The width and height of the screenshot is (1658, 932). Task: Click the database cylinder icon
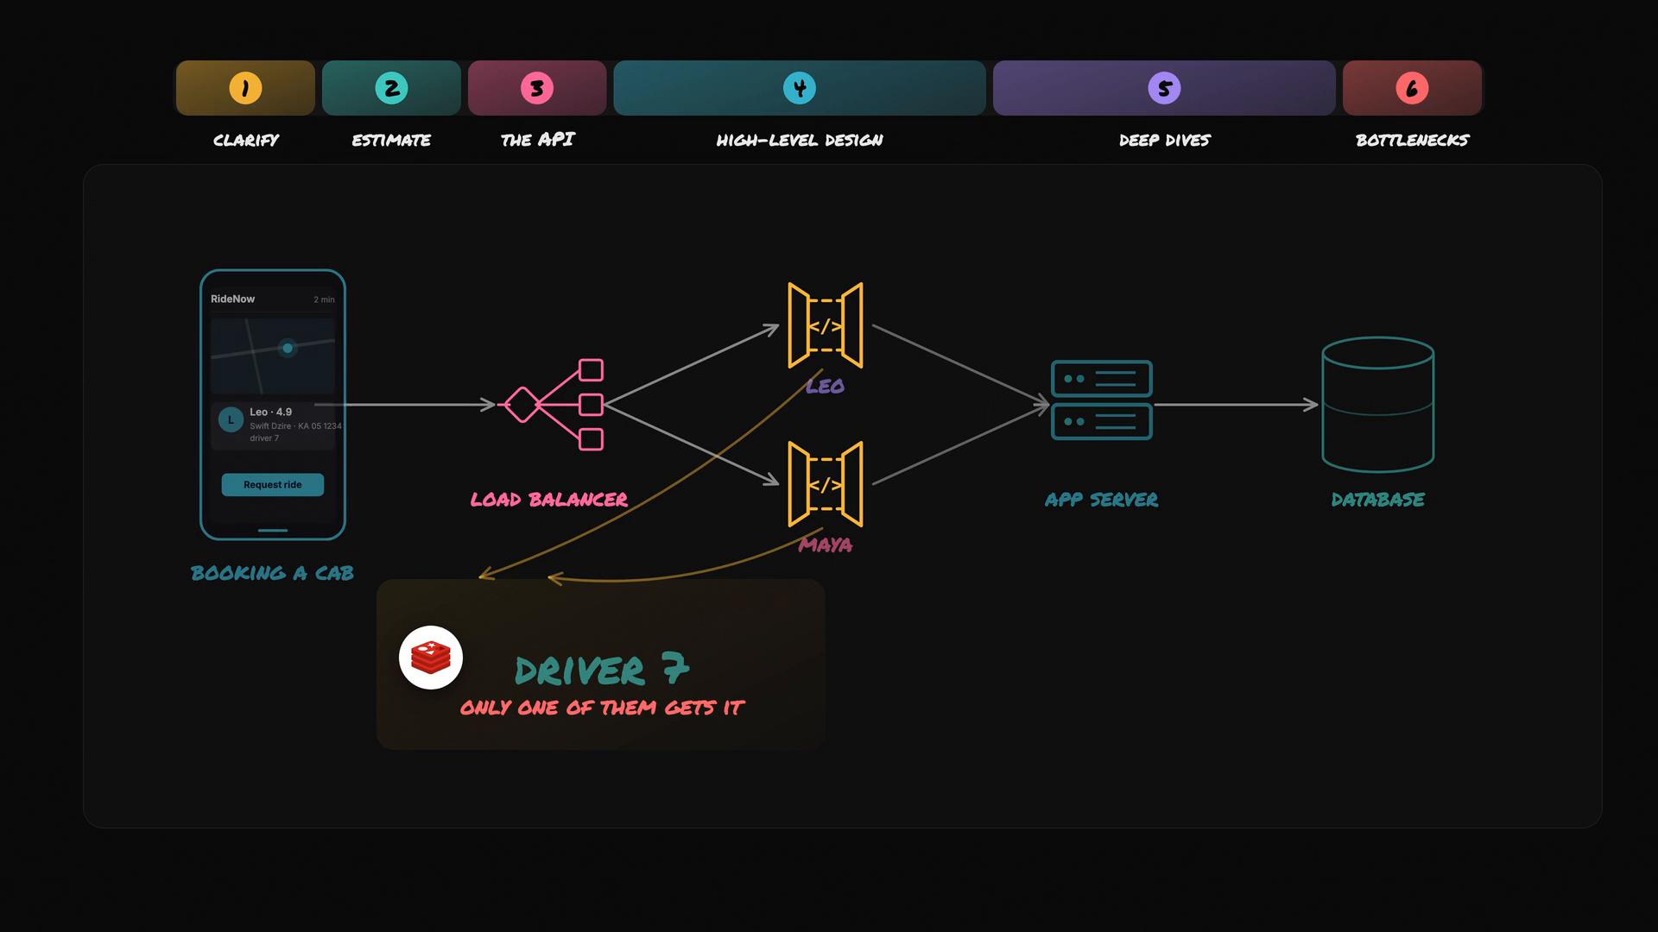pyautogui.click(x=1378, y=405)
